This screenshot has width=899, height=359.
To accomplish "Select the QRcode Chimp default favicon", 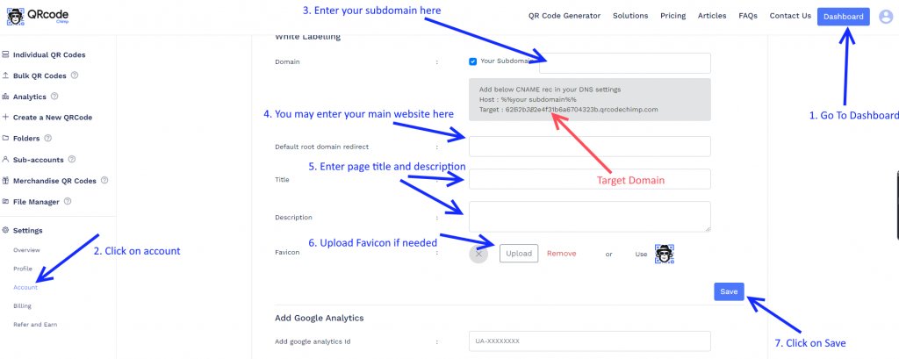I will [x=665, y=254].
